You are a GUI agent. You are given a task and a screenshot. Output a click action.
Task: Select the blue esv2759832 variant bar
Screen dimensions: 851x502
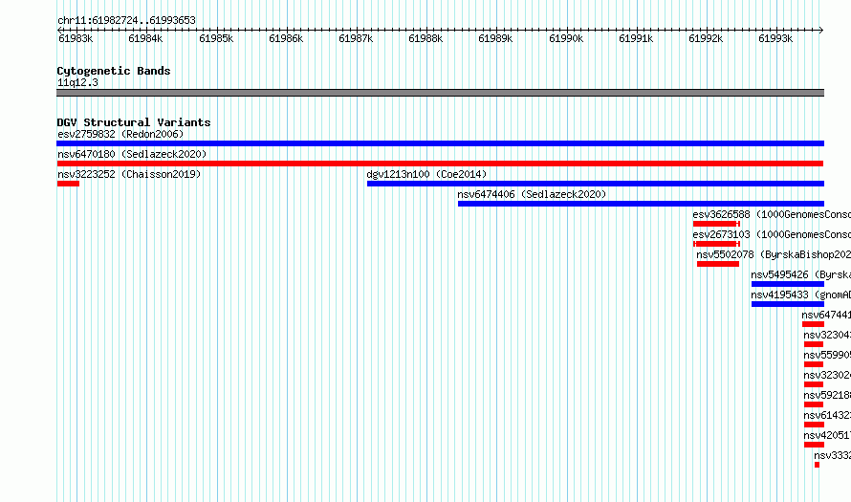440,143
